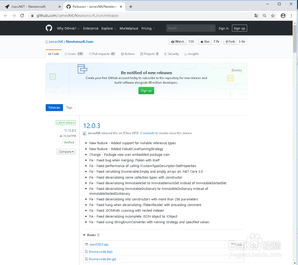This screenshot has width=298, height=265.
Task: Open the JamesNK owner link
Action: (56, 42)
